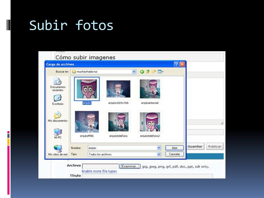Viewport: 264px width, 198px height.
Task: Open Documentos recientes in the places bar
Action: point(58,84)
